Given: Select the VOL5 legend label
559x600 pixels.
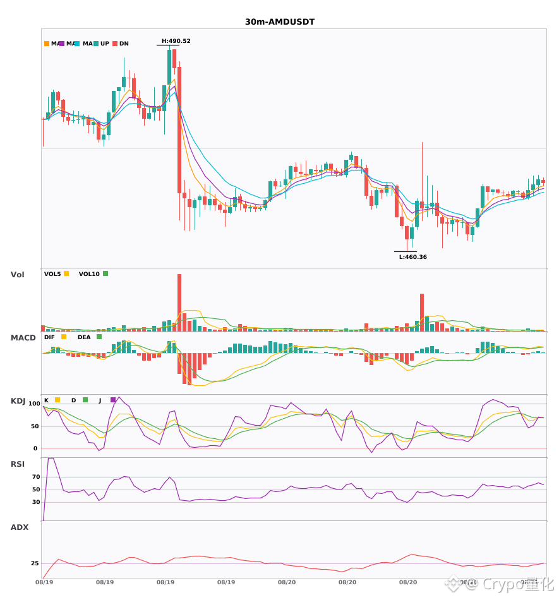Looking at the screenshot, I should [52, 274].
